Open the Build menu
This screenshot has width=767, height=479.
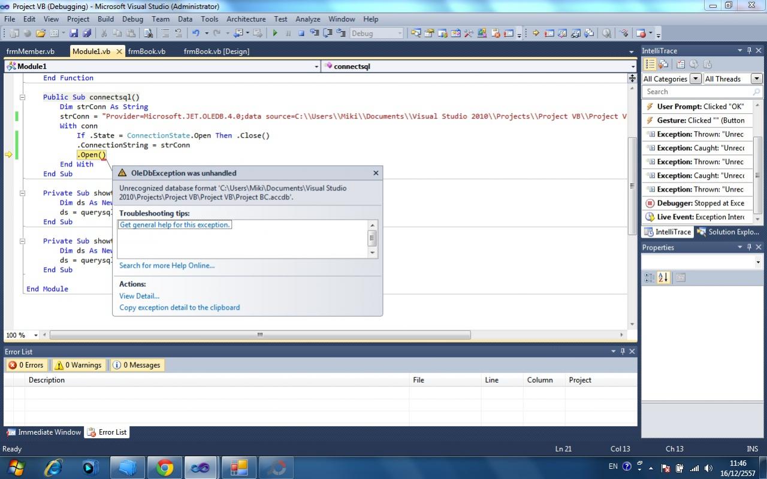(105, 19)
